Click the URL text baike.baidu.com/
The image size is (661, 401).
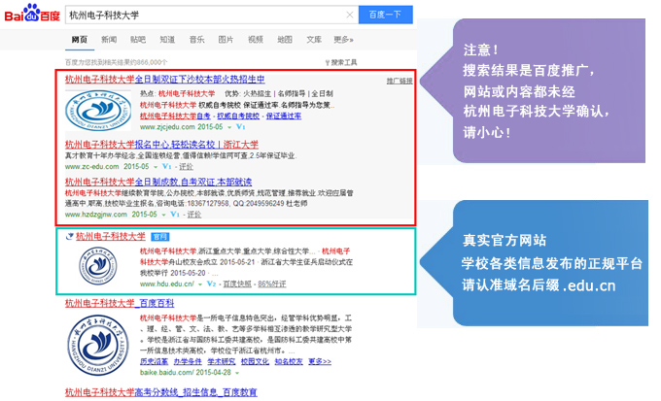[167, 373]
